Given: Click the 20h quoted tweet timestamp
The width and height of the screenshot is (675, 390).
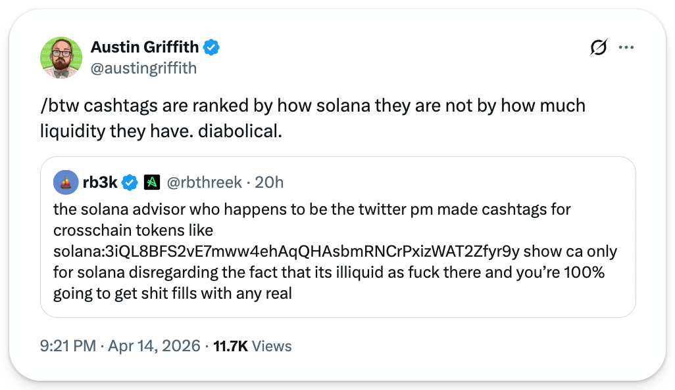Looking at the screenshot, I should point(269,183).
